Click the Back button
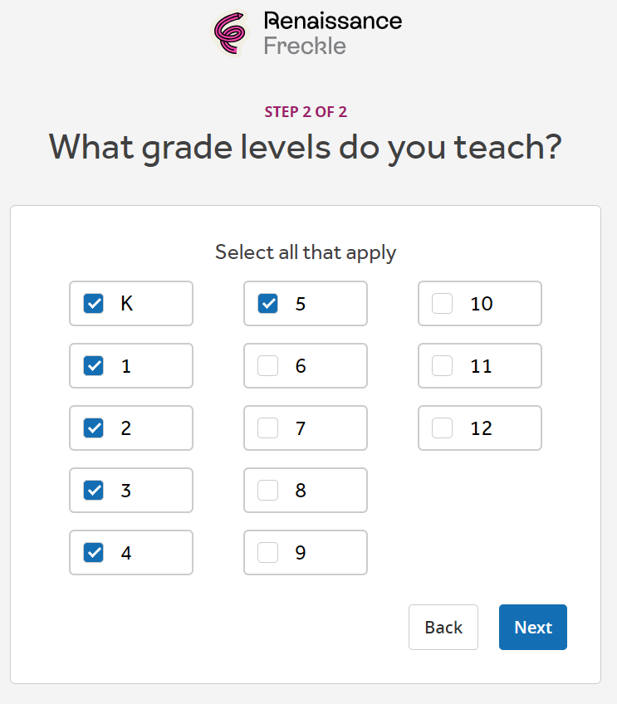617x704 pixels. [443, 628]
